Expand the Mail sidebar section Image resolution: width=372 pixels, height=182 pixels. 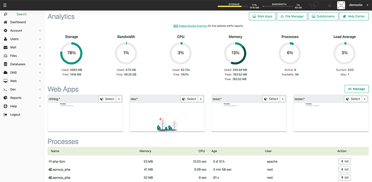[22, 47]
